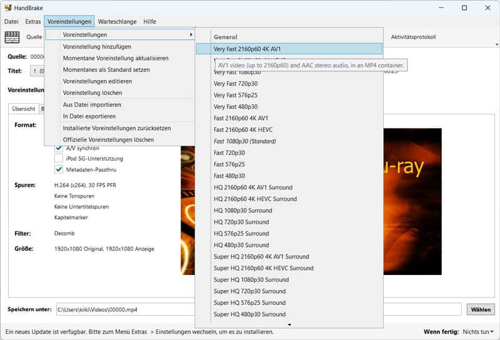Choose Voreinstellung hinzufügen

(120, 47)
